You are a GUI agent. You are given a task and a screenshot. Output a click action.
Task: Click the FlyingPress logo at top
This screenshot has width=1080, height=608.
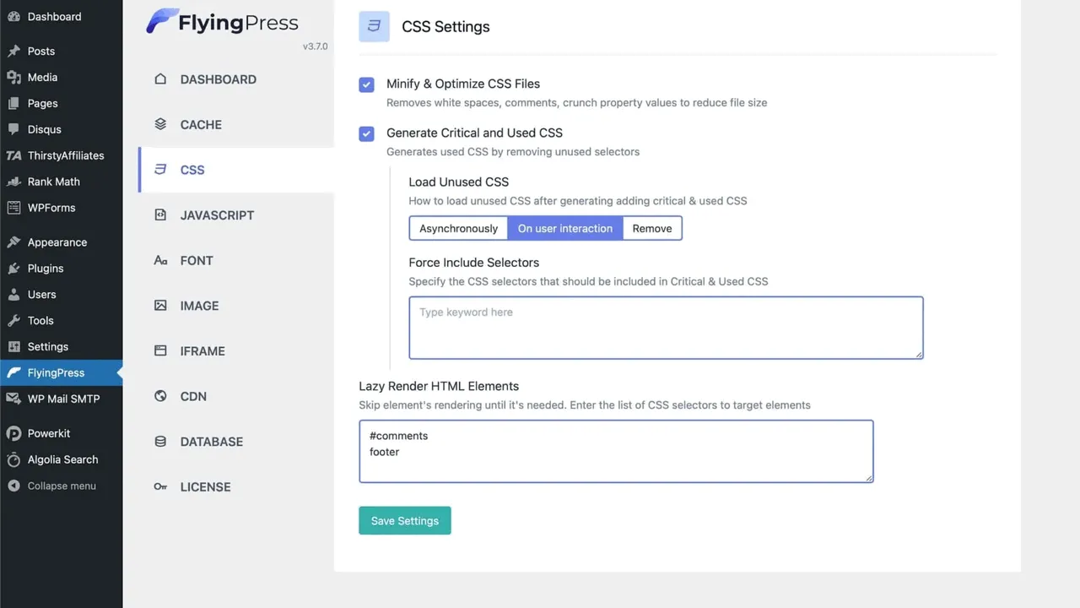tap(222, 22)
